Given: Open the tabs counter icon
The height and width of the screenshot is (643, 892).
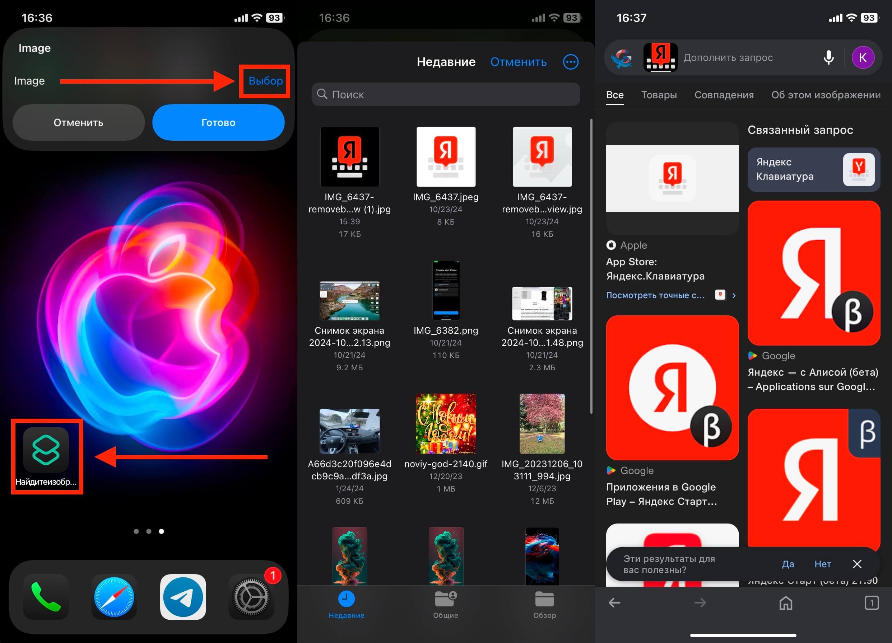Looking at the screenshot, I should [871, 602].
